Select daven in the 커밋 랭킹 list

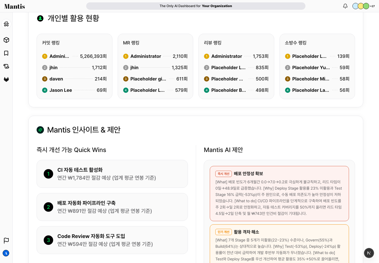pos(74,79)
